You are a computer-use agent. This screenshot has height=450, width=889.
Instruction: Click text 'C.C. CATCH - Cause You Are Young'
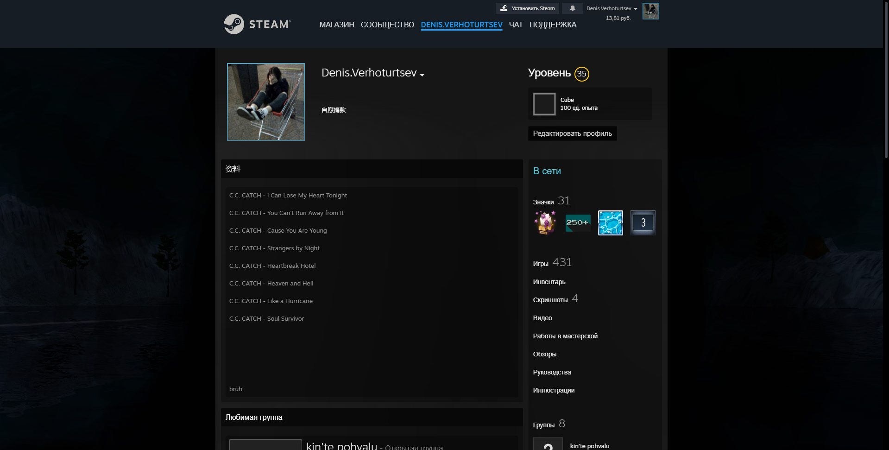click(278, 231)
